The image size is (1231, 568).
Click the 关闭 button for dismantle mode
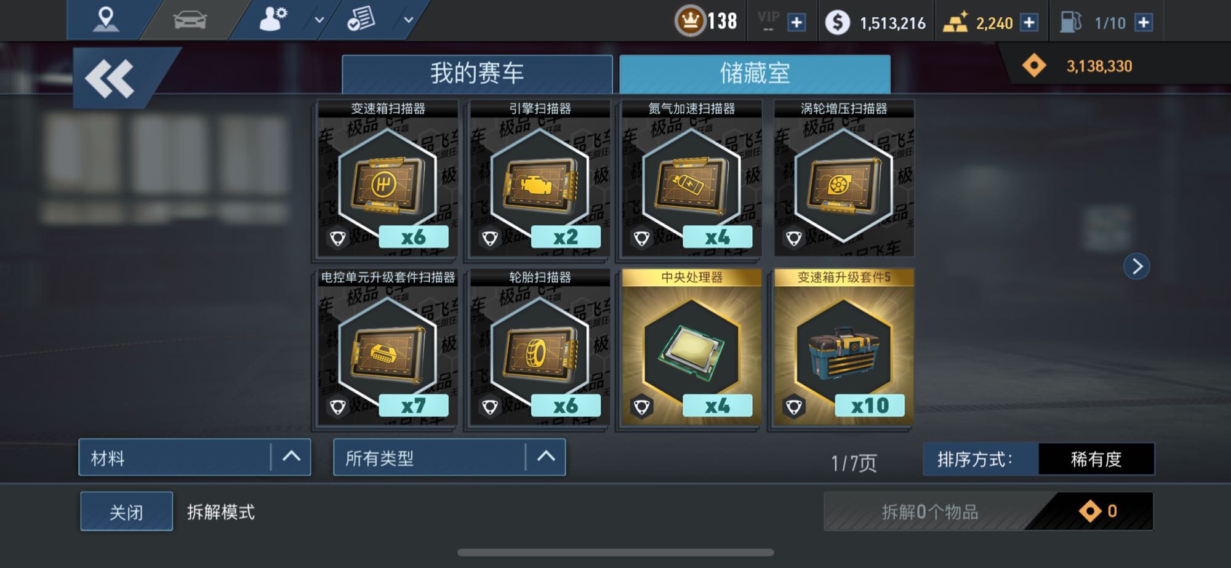click(126, 511)
